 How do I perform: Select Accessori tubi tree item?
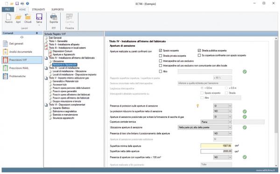60,85
